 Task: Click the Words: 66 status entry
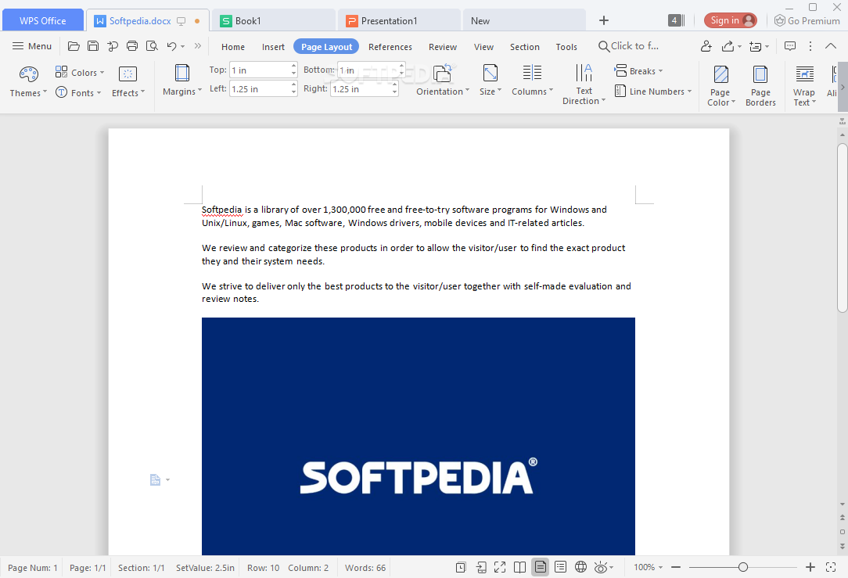365,568
